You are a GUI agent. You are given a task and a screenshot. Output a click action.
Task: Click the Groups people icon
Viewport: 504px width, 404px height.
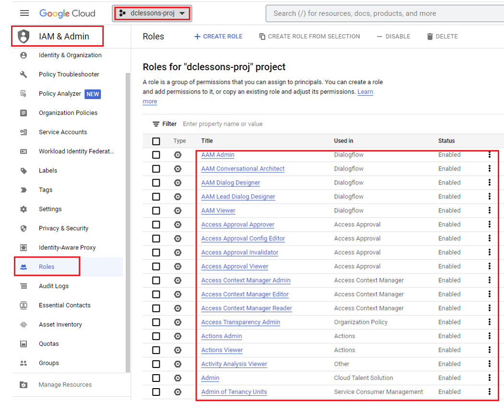(24, 363)
